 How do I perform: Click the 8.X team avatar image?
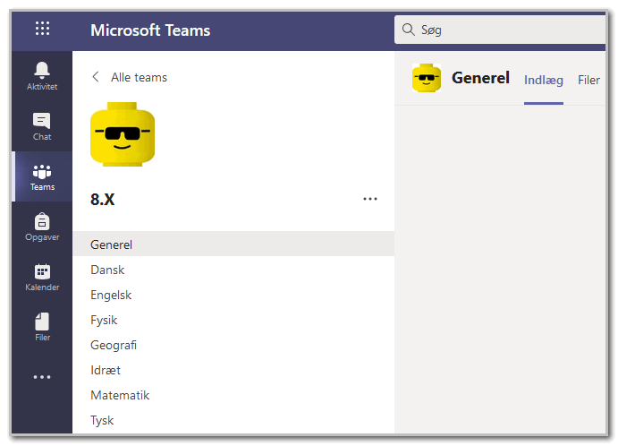point(123,134)
